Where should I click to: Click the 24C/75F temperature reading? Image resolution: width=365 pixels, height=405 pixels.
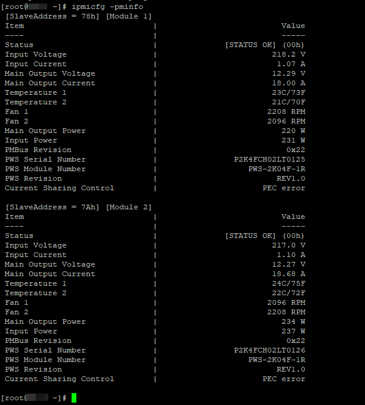289,283
